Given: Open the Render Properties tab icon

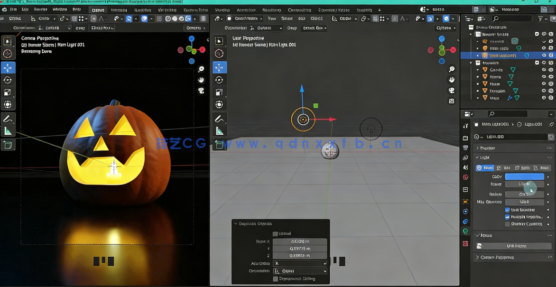Looking at the screenshot, I should [x=465, y=138].
